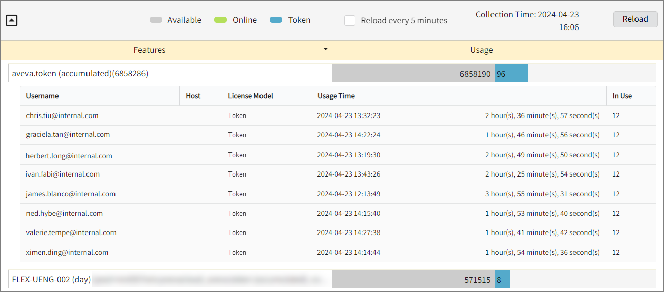Collapse the aveva.token (accumulated) feature row
664x292 pixels.
[80, 74]
